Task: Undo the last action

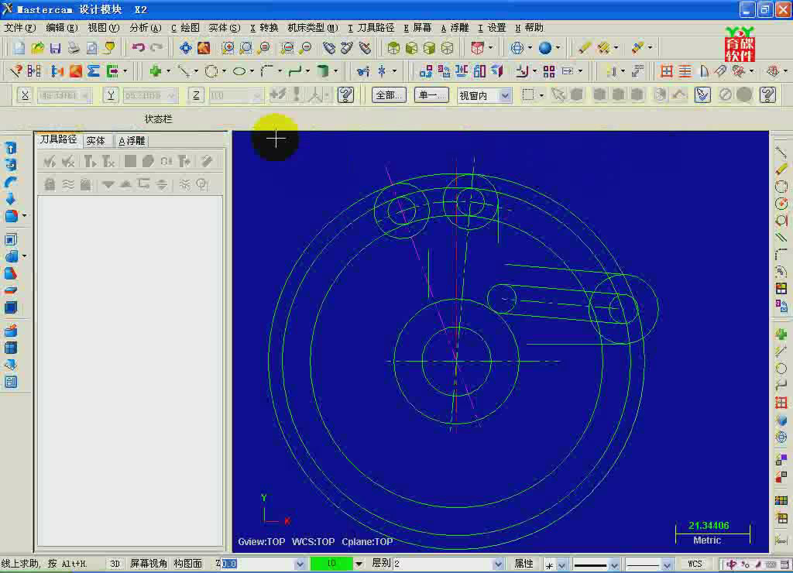Action: 138,48
